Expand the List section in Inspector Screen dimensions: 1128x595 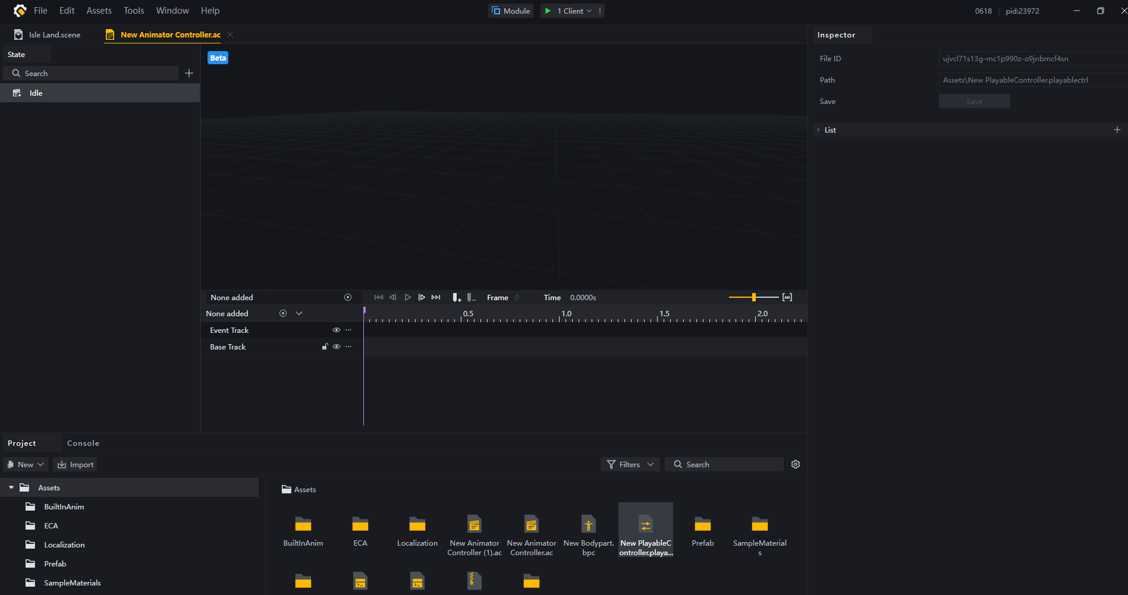coord(819,130)
